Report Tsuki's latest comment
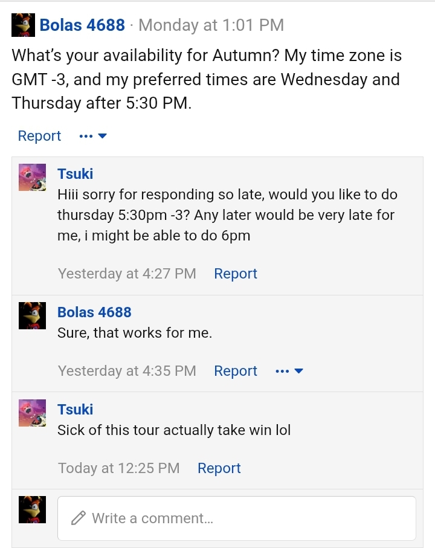Screen dimensions: 435x548 pyautogui.click(x=219, y=468)
